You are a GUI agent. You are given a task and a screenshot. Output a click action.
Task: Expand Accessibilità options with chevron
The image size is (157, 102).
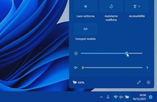(139, 6)
